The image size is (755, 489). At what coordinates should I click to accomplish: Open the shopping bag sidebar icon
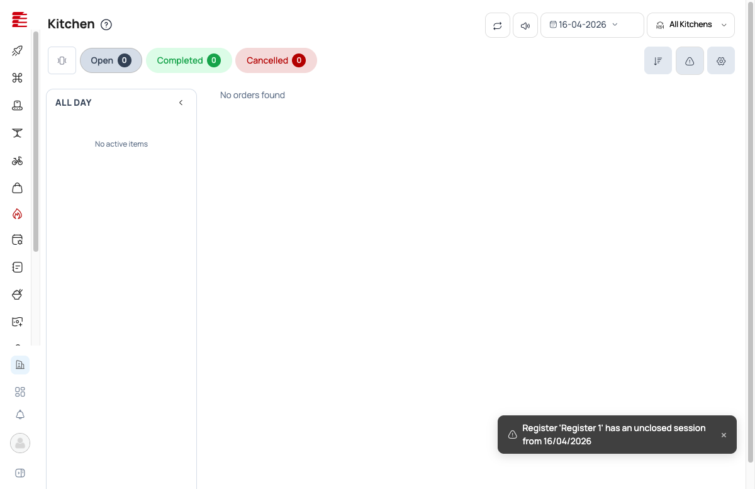(18, 188)
